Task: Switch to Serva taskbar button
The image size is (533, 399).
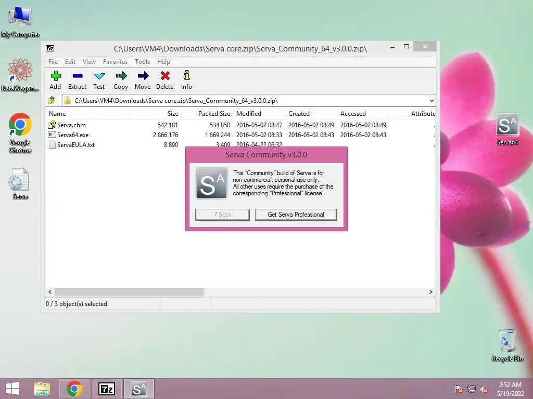Action: pos(138,389)
